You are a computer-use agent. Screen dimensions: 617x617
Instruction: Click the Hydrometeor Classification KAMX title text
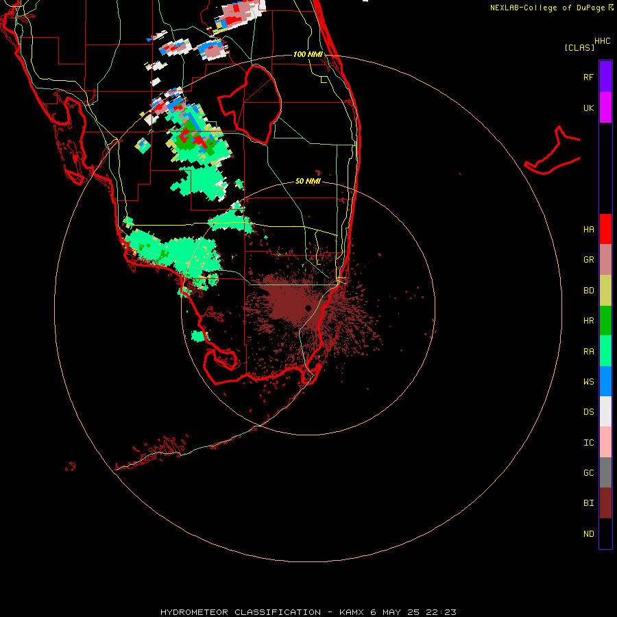(x=308, y=612)
